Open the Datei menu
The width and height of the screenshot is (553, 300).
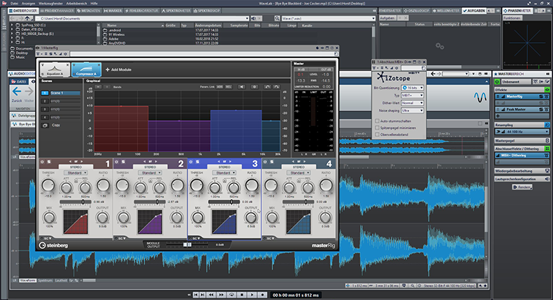point(14,3)
